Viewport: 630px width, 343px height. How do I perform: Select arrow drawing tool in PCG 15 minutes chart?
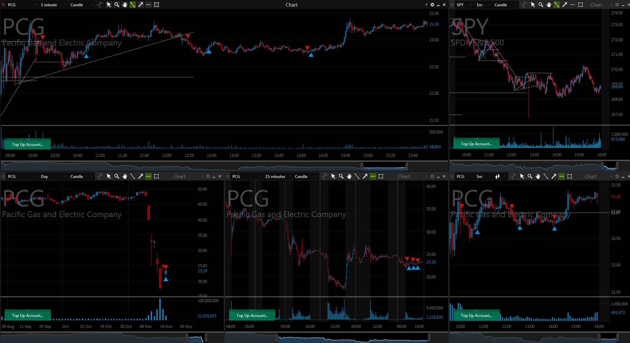365,176
